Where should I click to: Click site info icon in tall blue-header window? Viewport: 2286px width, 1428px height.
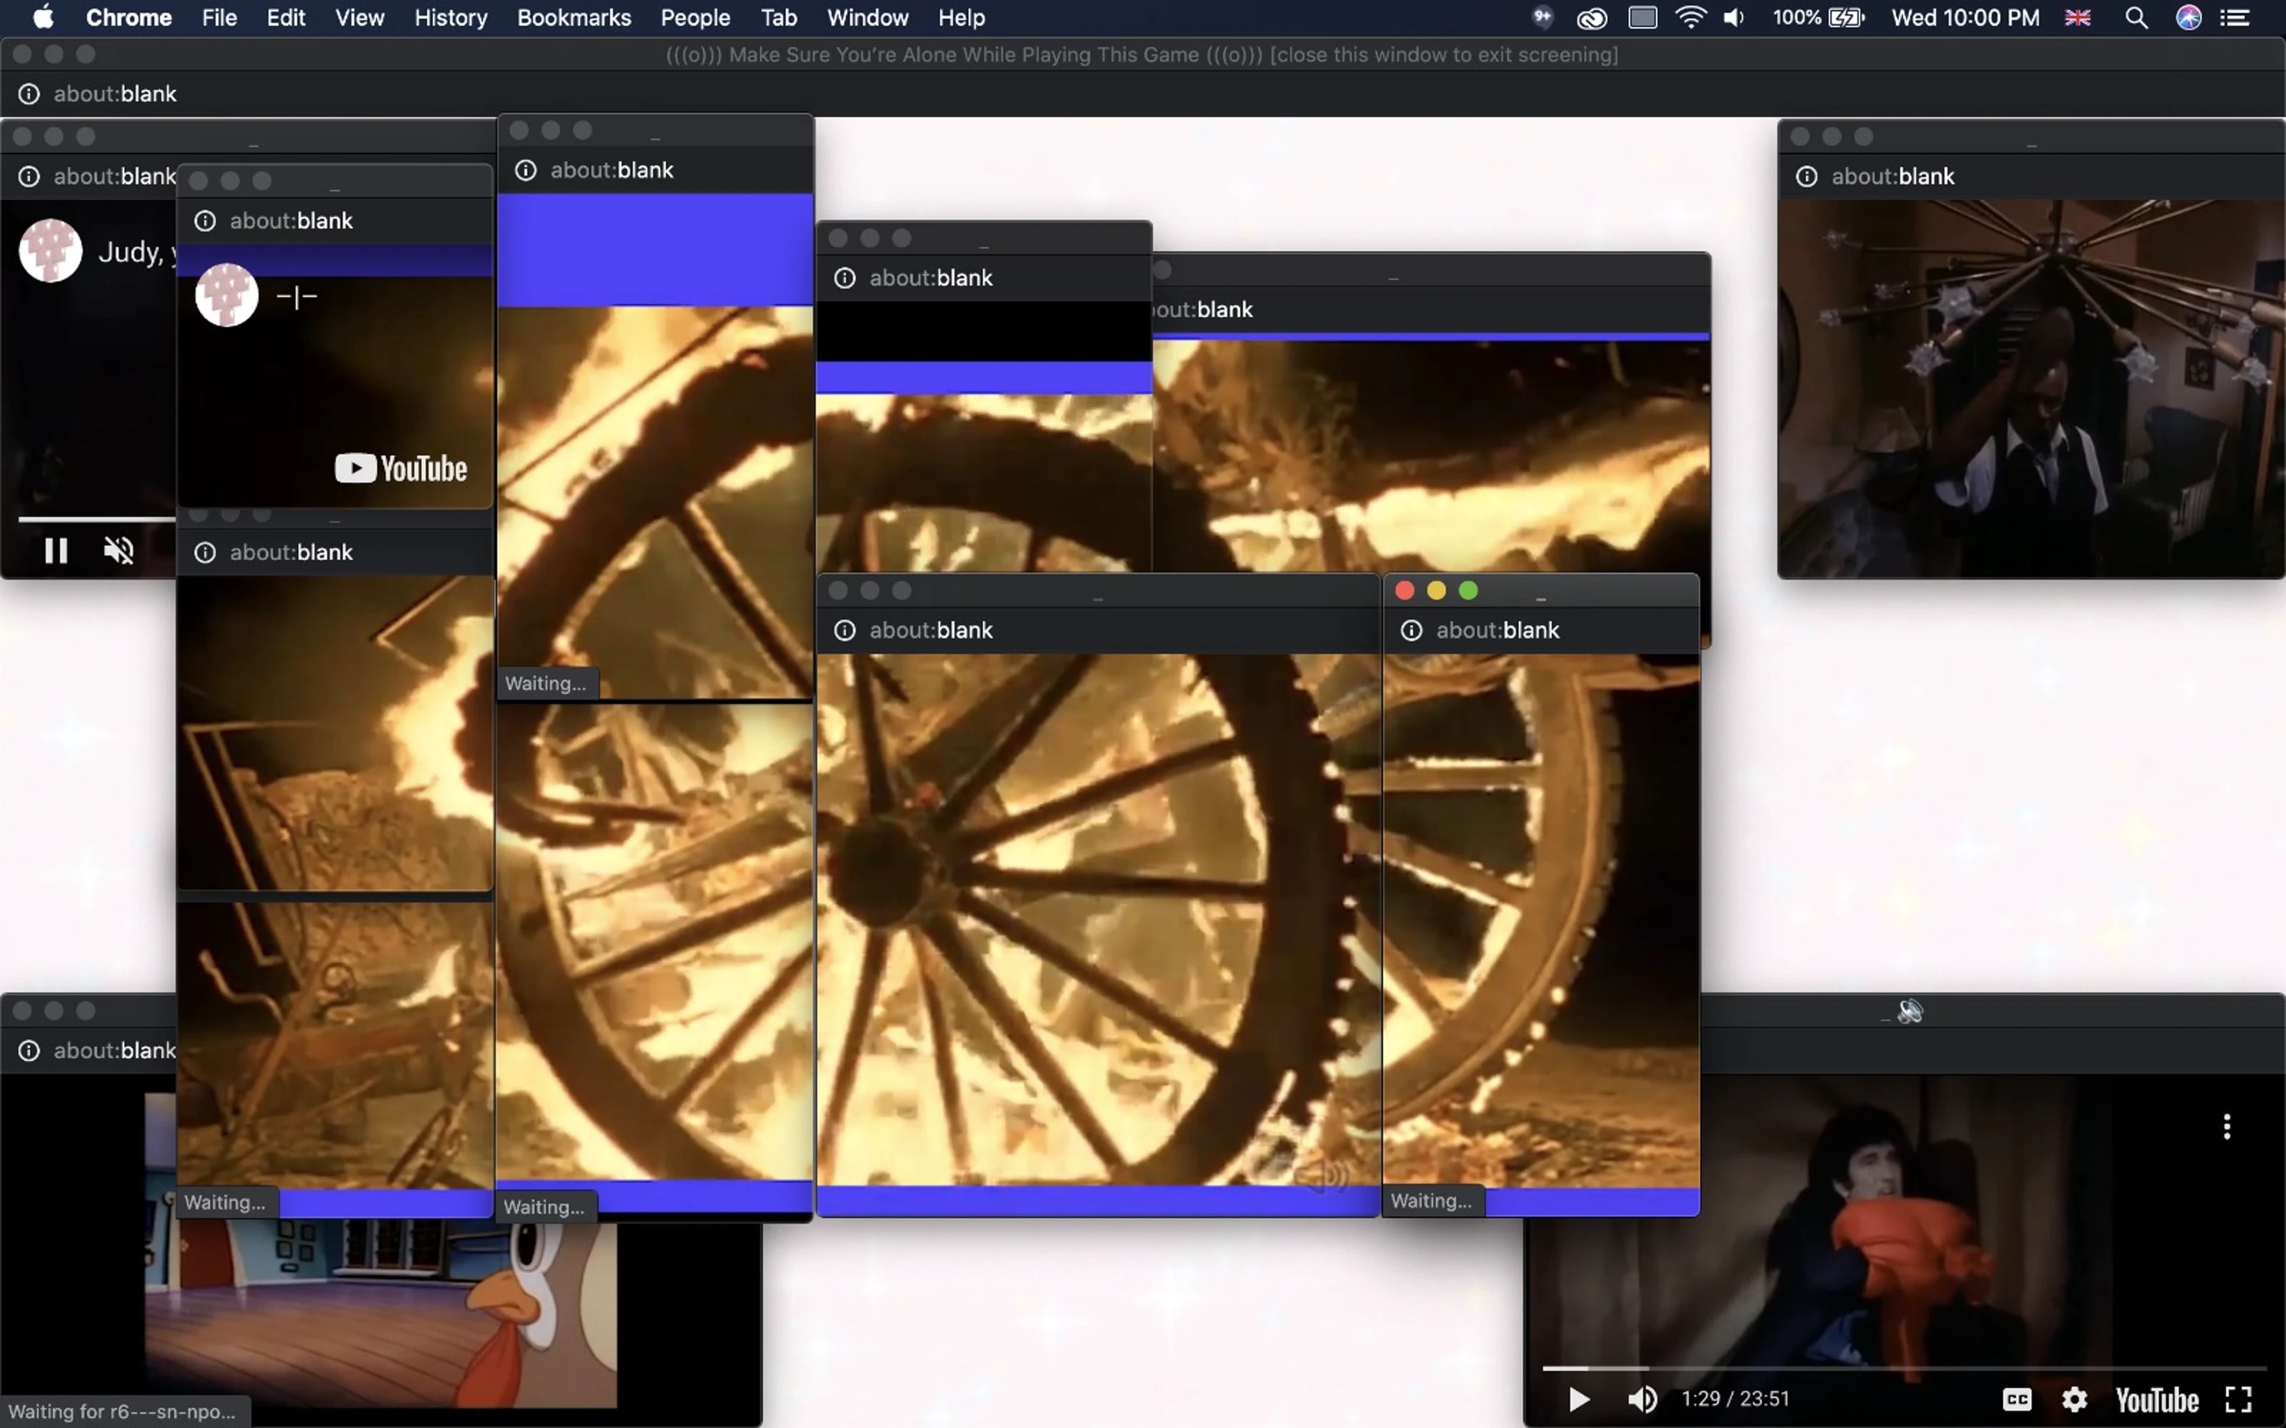click(x=525, y=170)
